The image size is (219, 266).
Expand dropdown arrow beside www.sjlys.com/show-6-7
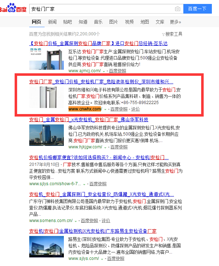tap(84, 184)
